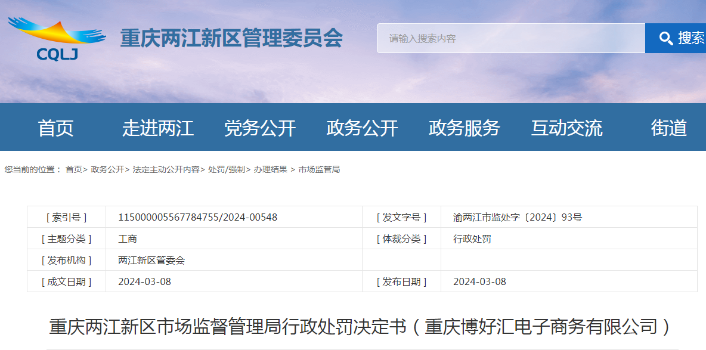The height and width of the screenshot is (350, 706).
Task: Click the [ 发文字号 ] label
Action: [402, 218]
